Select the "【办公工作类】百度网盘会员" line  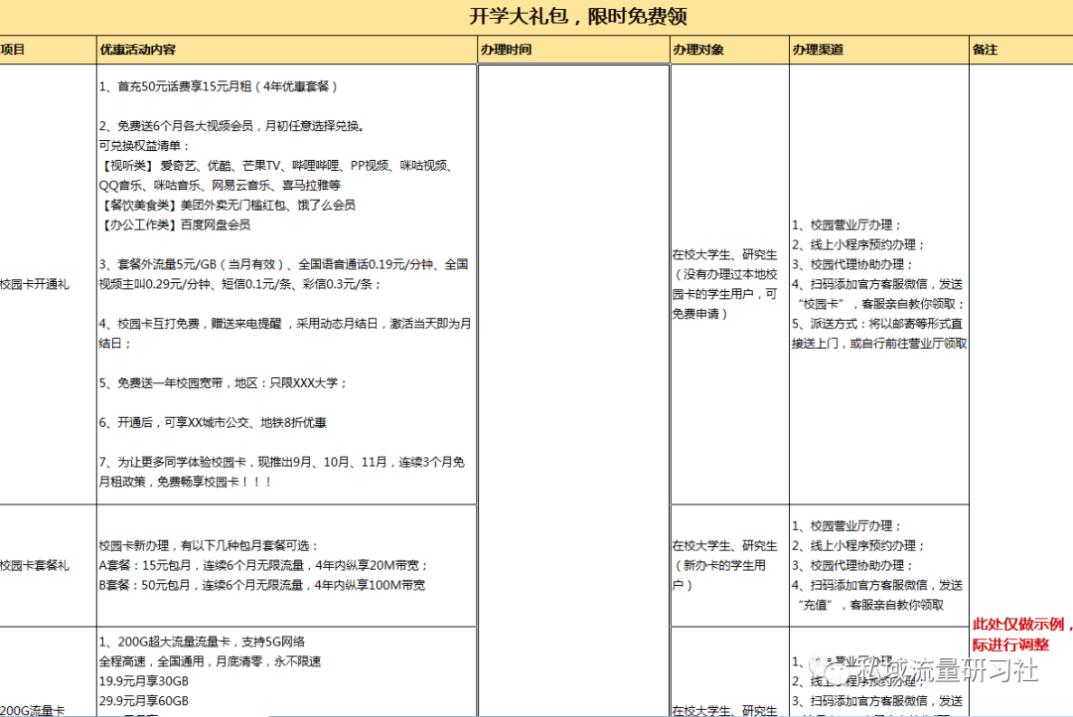pyautogui.click(x=175, y=225)
